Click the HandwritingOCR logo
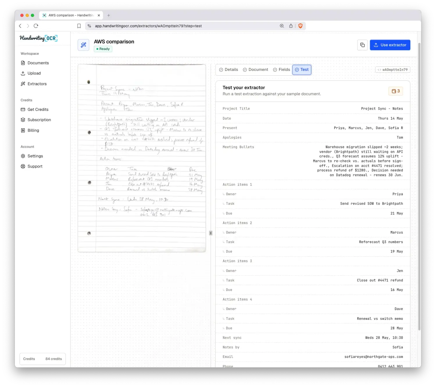 click(x=39, y=38)
